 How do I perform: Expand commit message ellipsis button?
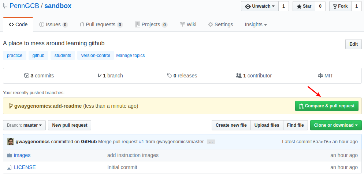(x=211, y=142)
